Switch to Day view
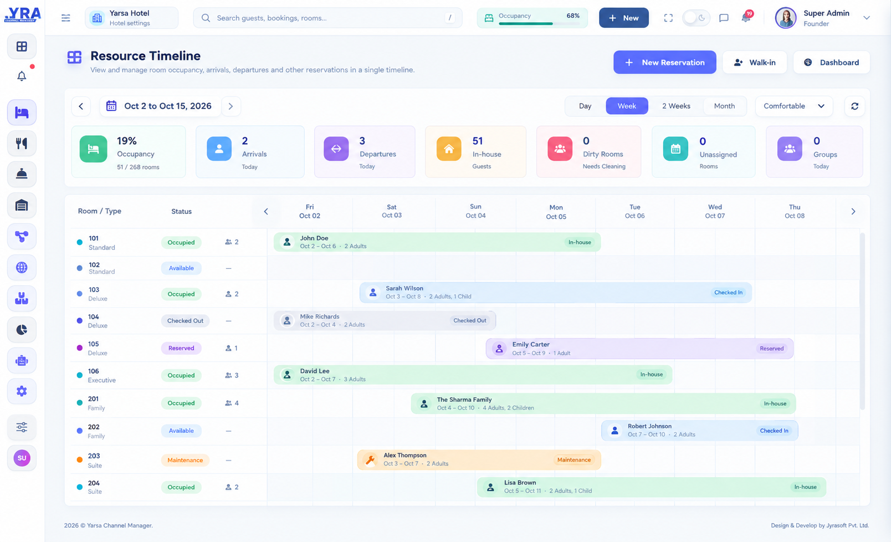 click(x=585, y=106)
